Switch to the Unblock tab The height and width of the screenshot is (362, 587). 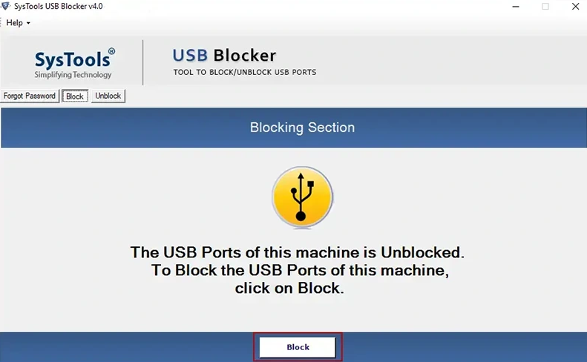[x=108, y=96]
